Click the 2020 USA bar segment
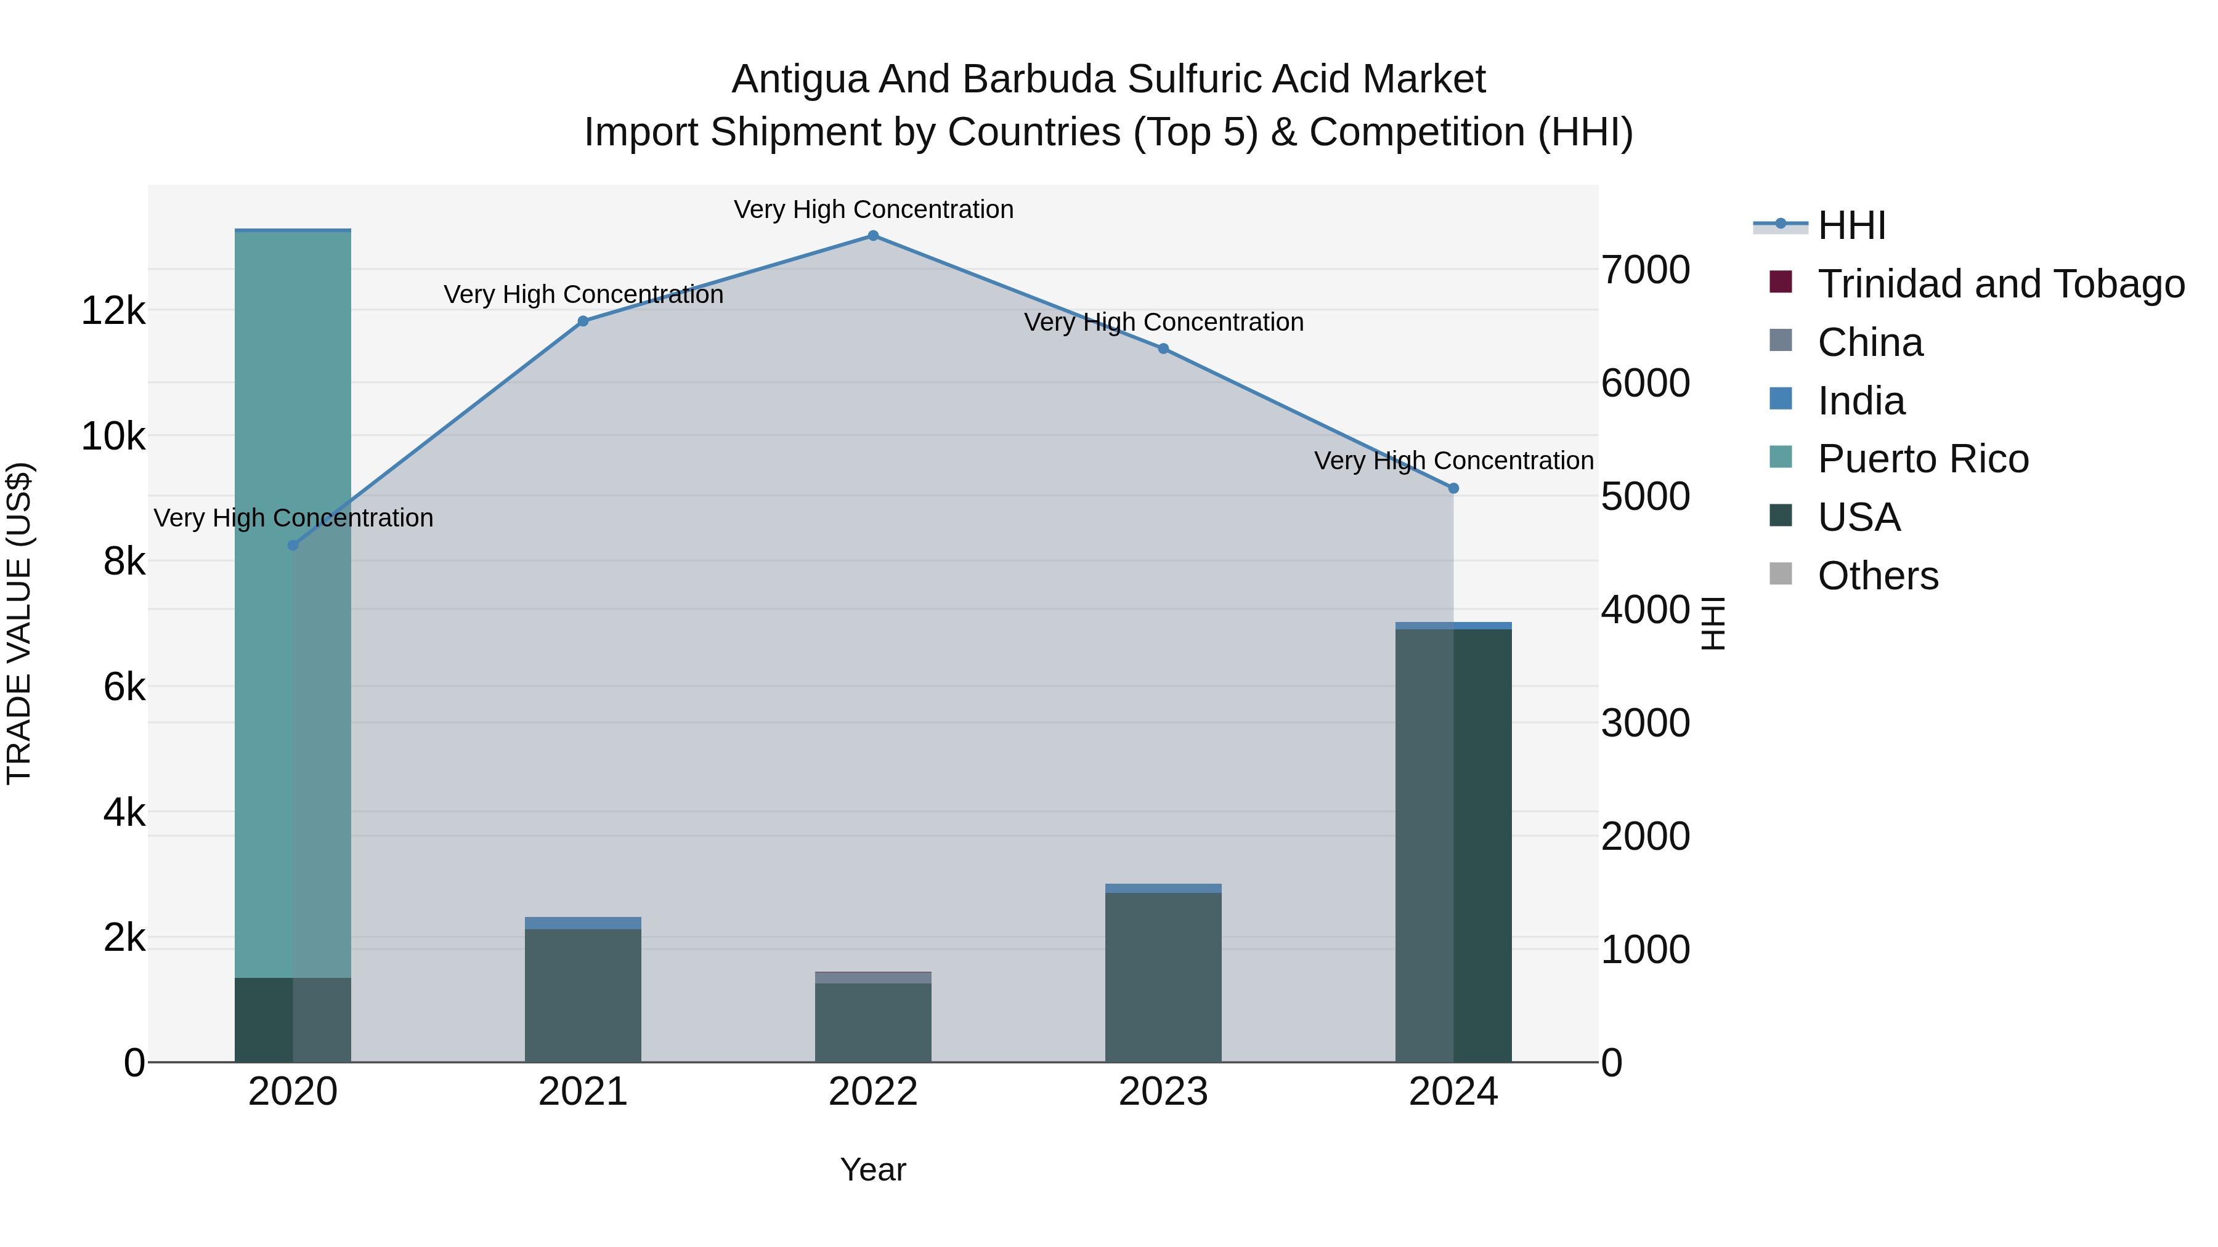 point(293,1020)
